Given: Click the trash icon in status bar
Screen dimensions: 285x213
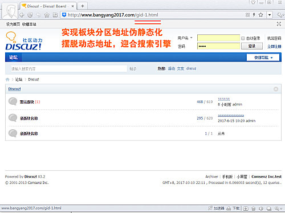Looking at the screenshot, I should 254,208.
